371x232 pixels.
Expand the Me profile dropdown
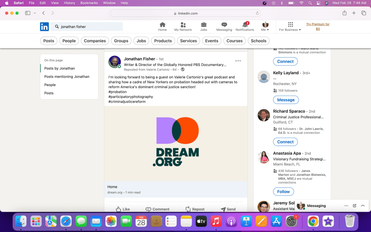click(265, 26)
